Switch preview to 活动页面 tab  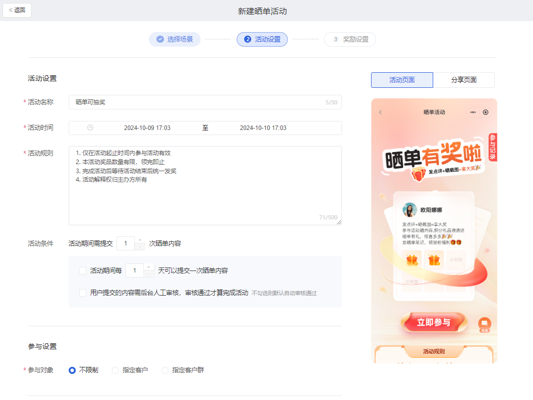click(402, 80)
